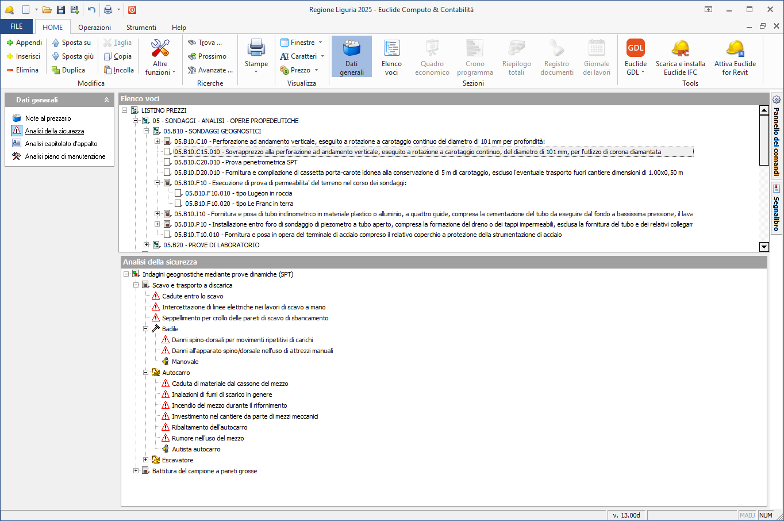Switch to the Operazioni ribbon tab
This screenshot has height=521, width=784.
coord(94,28)
